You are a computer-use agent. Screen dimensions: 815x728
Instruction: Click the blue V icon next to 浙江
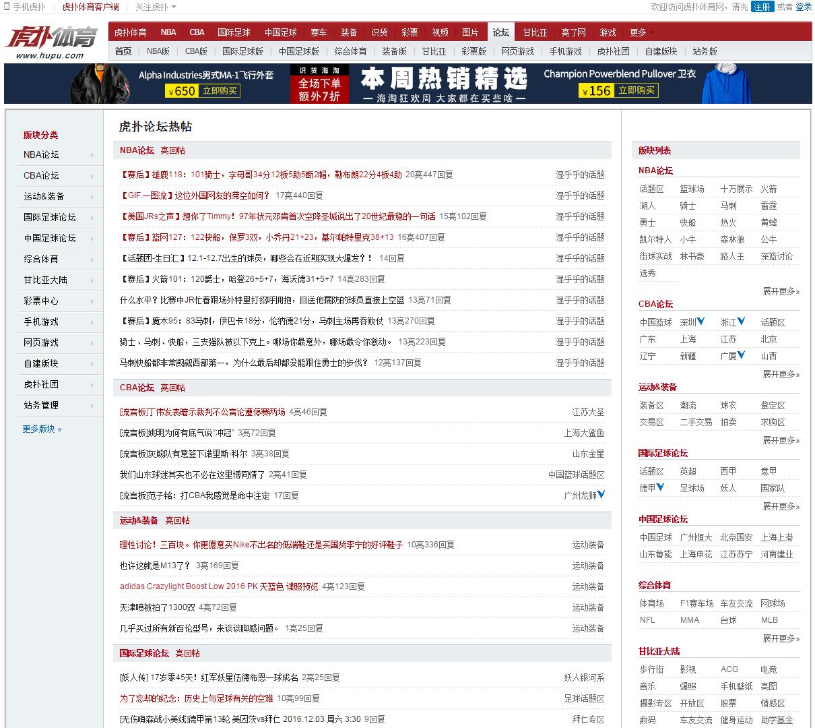[742, 322]
